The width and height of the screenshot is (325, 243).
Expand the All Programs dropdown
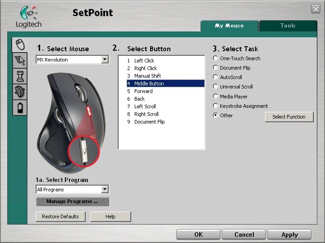coord(105,189)
